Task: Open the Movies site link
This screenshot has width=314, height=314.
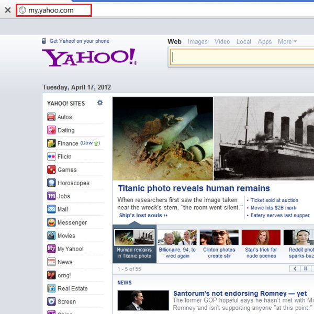Action: (x=66, y=236)
